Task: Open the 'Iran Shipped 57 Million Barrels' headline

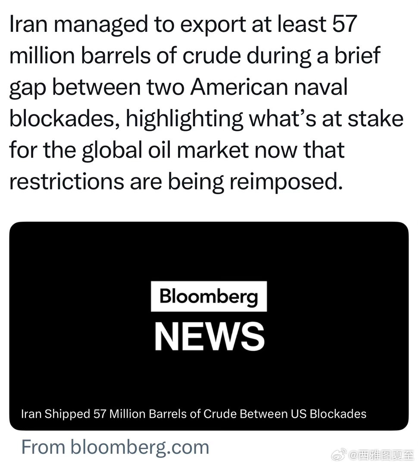Action: click(x=193, y=414)
